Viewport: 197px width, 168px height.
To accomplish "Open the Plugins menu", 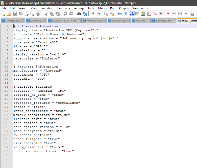I will pos(124,8).
